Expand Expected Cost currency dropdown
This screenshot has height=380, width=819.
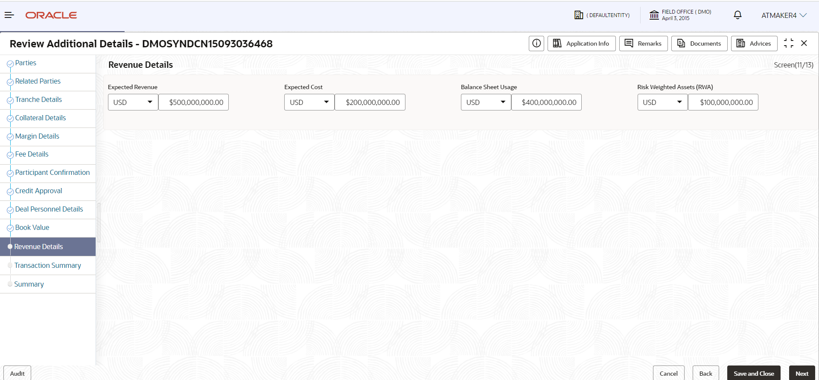[x=309, y=102]
